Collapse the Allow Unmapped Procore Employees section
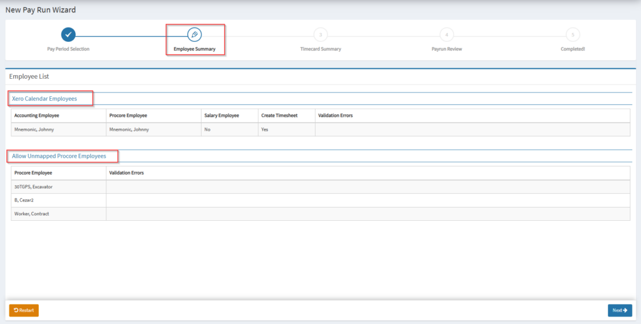The image size is (641, 324). click(x=59, y=156)
